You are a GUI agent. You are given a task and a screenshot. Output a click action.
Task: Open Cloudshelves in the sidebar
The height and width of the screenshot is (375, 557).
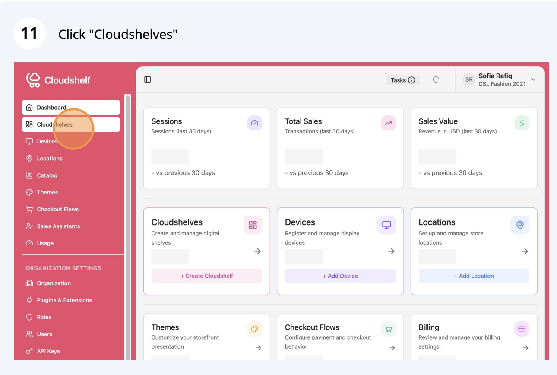coord(71,124)
